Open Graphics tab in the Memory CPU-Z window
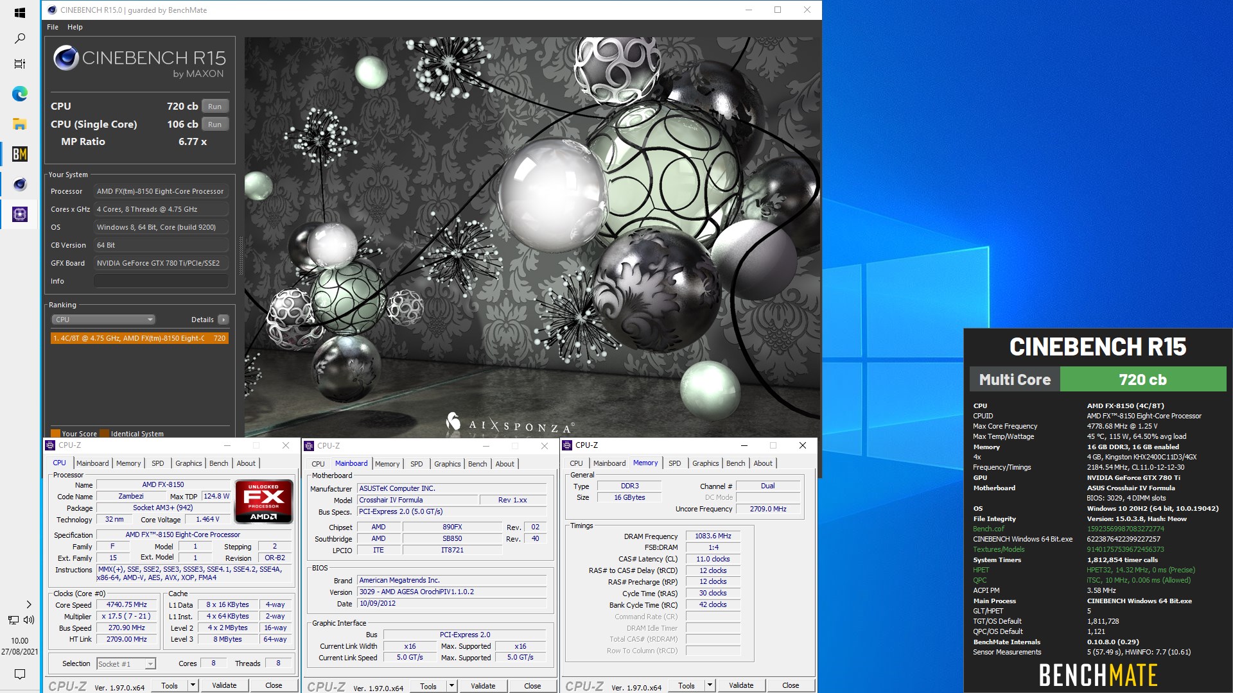Viewport: 1233px width, 693px height. tap(705, 463)
